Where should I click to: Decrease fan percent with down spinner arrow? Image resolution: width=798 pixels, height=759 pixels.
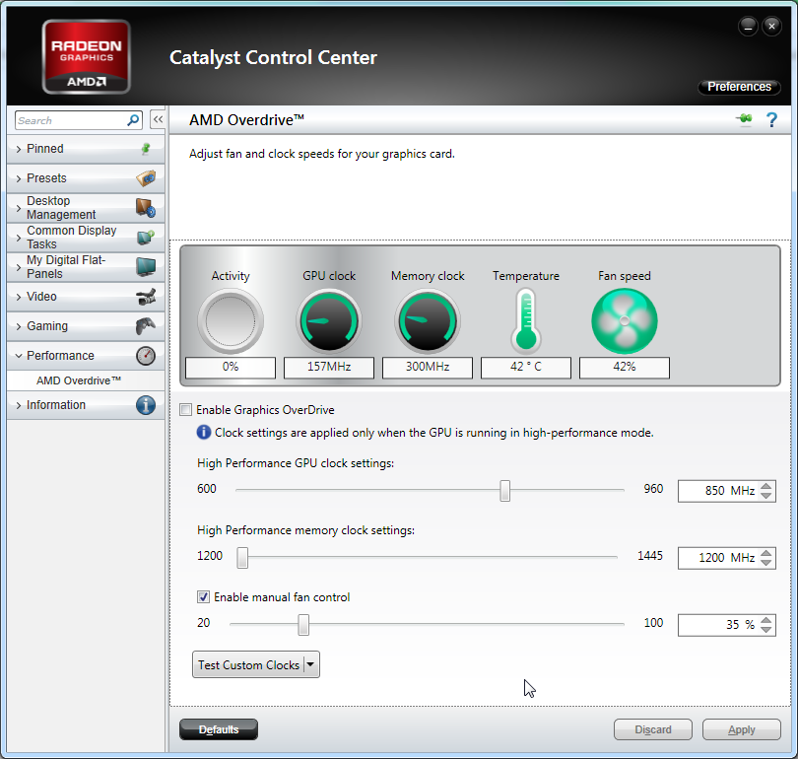point(765,629)
